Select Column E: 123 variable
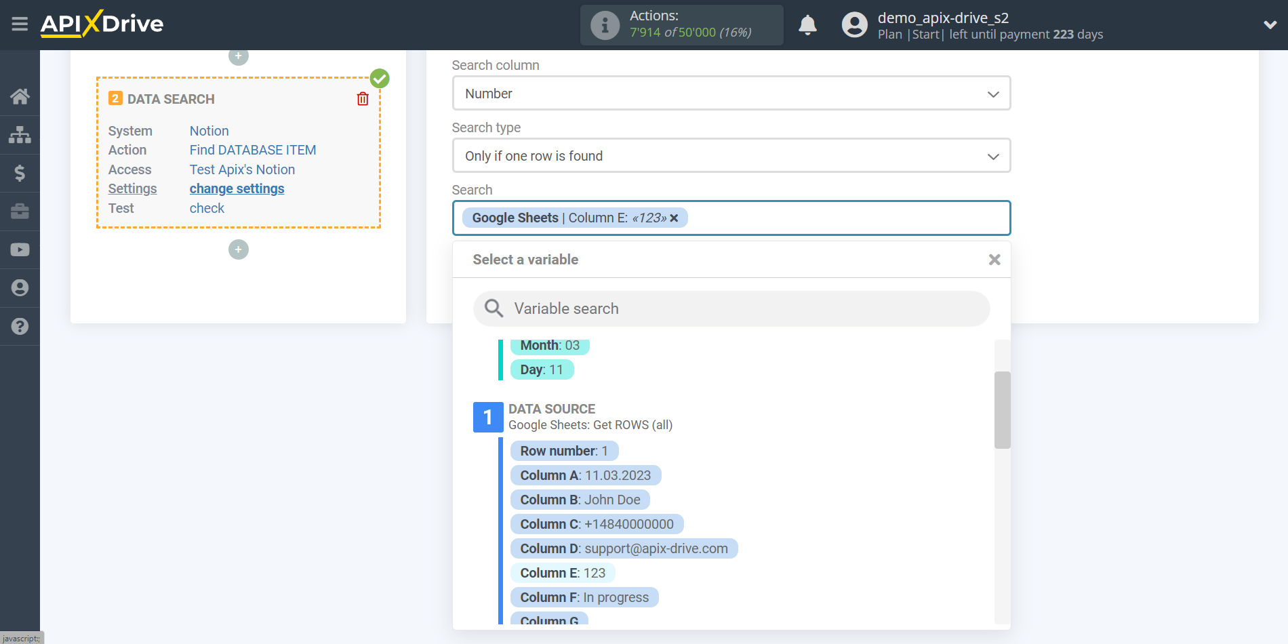1288x644 pixels. pyautogui.click(x=563, y=573)
